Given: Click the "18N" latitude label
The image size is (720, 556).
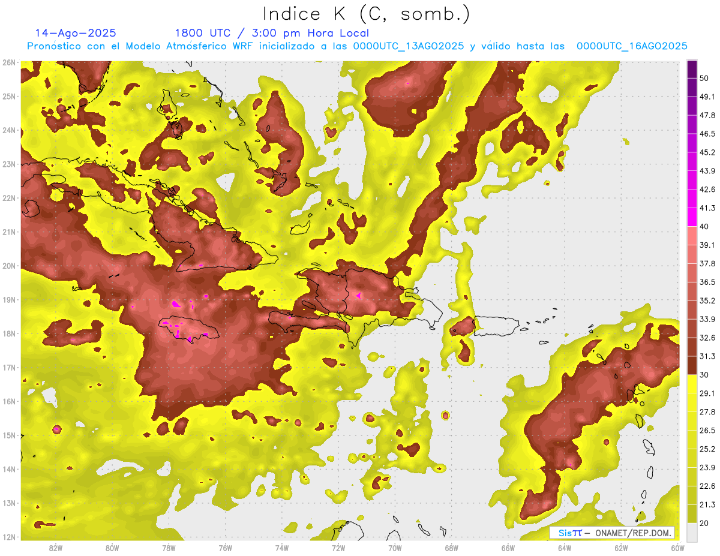Looking at the screenshot, I should [9, 333].
